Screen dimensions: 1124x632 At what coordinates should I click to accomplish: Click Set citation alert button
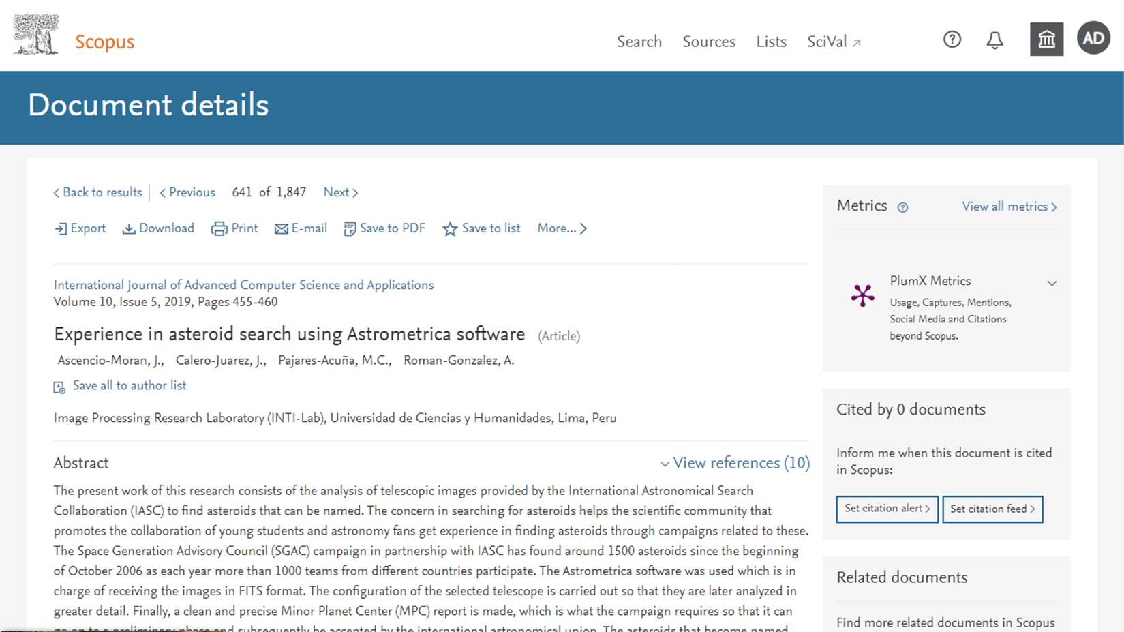(887, 509)
